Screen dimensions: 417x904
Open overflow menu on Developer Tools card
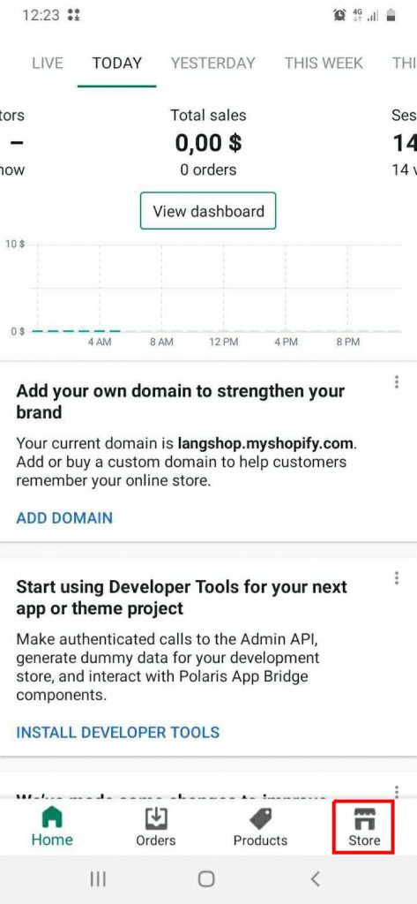click(x=396, y=577)
